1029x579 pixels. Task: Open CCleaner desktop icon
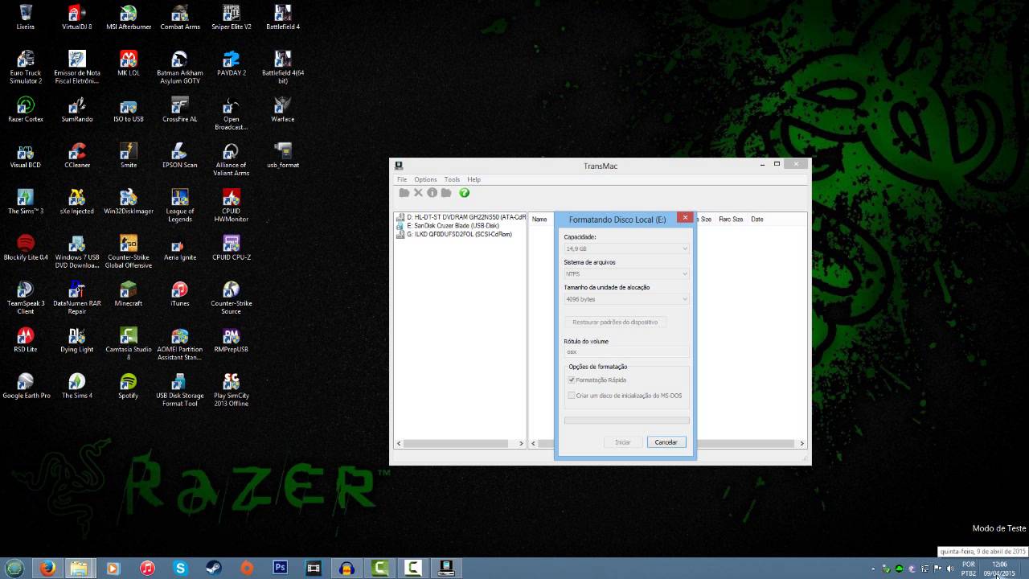pos(77,155)
